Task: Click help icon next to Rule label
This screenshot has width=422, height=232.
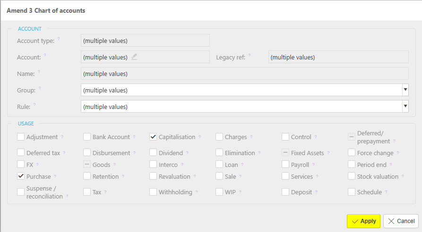Action: pos(34,105)
